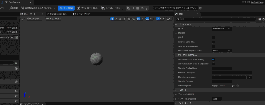Open Should Cook Property Guids dropdown
This screenshot has width=265, height=105.
point(222,51)
